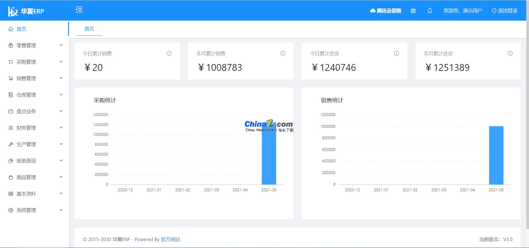Image resolution: width=529 pixels, height=248 pixels.
Task: Open the 官方网站 footer link
Action: [171, 239]
